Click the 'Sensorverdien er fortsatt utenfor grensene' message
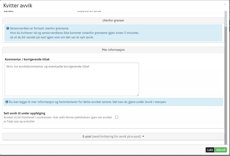Screen dimensions: 230x156 [39, 28]
